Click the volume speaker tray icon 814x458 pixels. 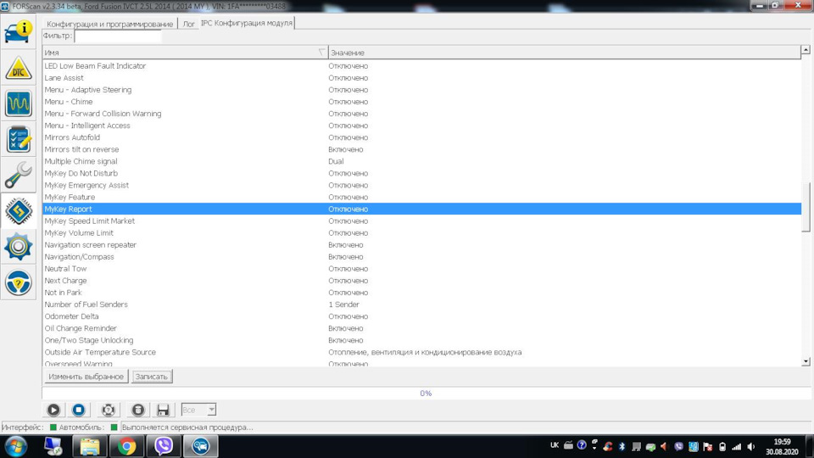(751, 447)
